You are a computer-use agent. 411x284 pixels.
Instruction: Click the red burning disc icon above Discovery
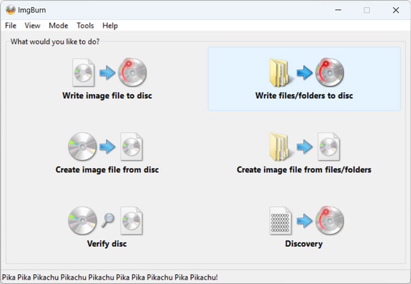tap(329, 220)
